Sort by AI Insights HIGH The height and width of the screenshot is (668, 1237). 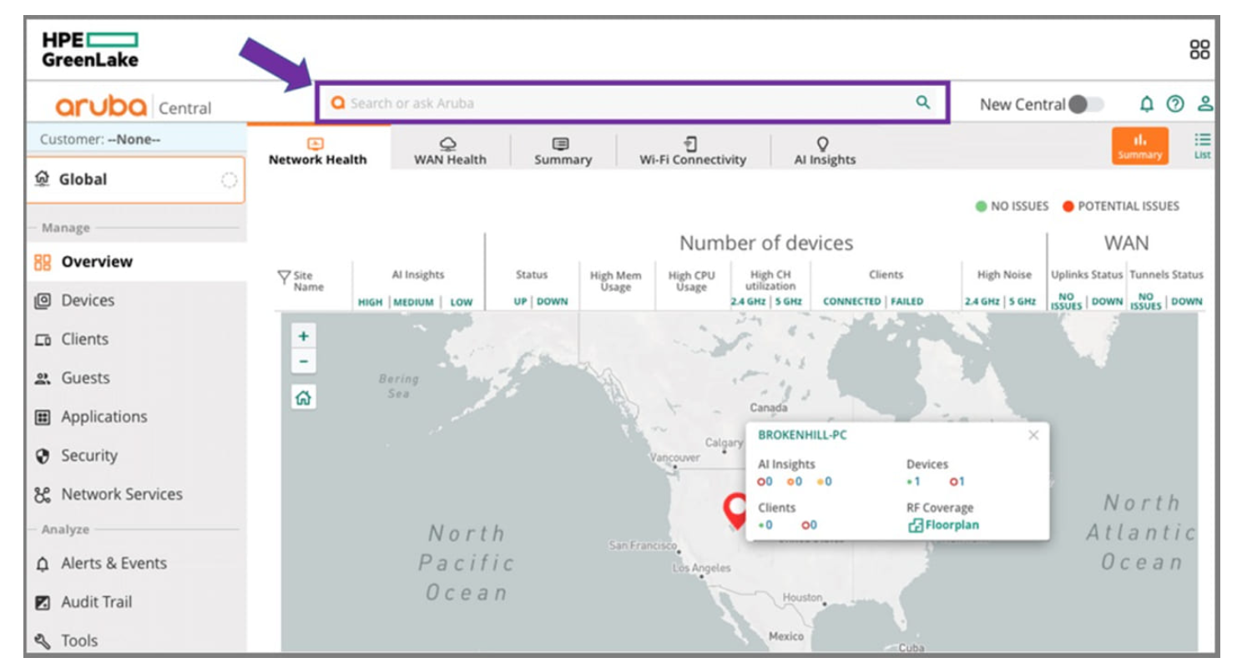coord(370,302)
